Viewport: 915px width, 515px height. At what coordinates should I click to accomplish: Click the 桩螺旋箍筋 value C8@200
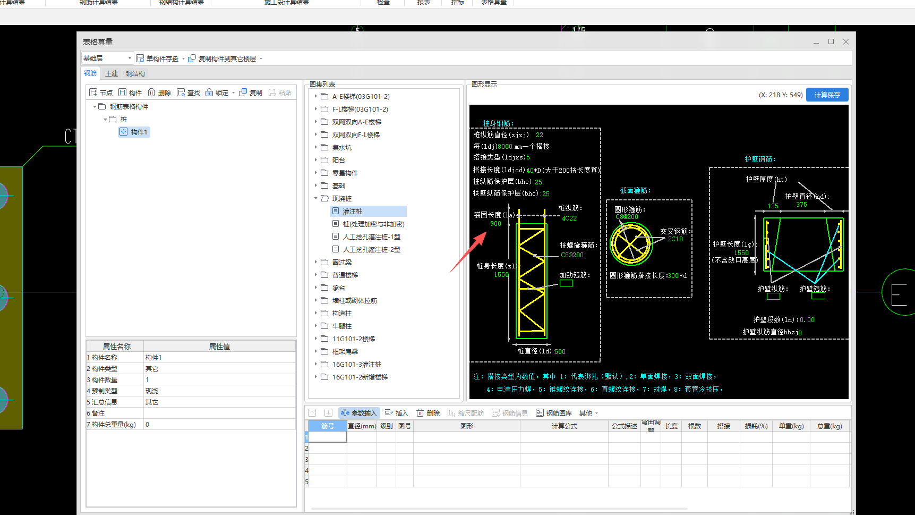pos(572,255)
